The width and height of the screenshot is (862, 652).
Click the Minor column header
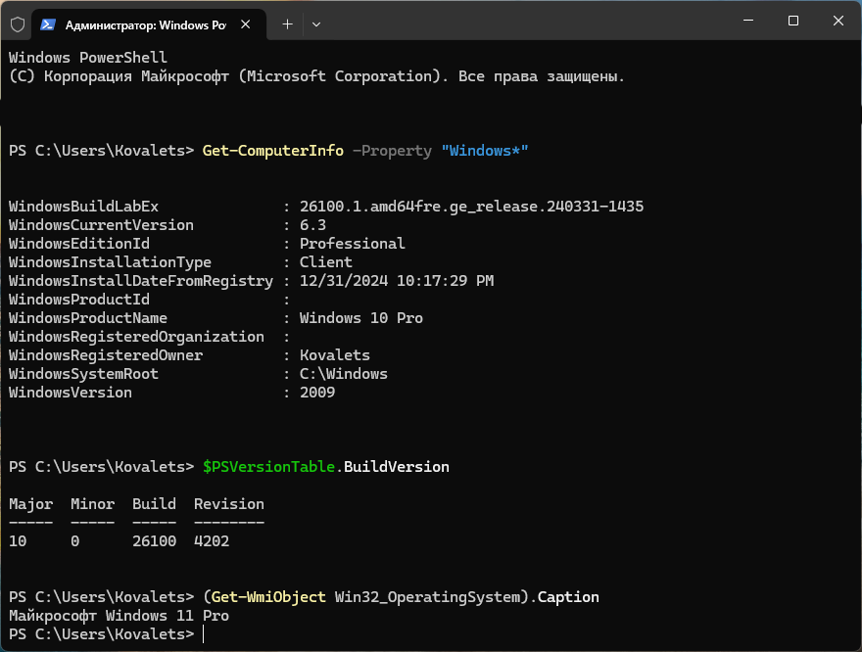coord(92,504)
